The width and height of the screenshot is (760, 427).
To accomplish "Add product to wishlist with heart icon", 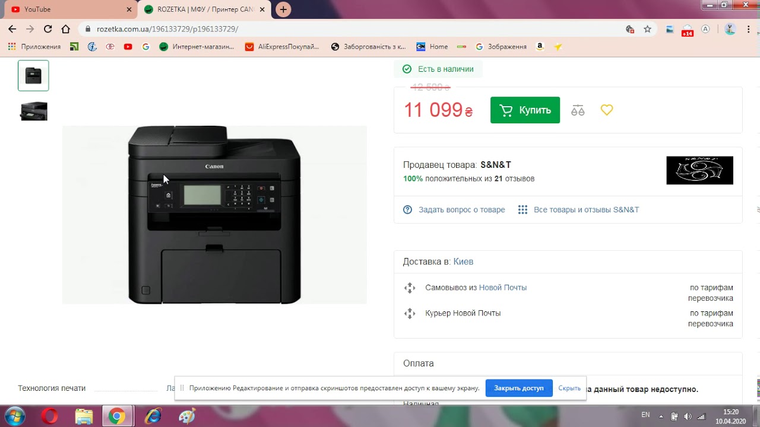I will click(x=606, y=110).
